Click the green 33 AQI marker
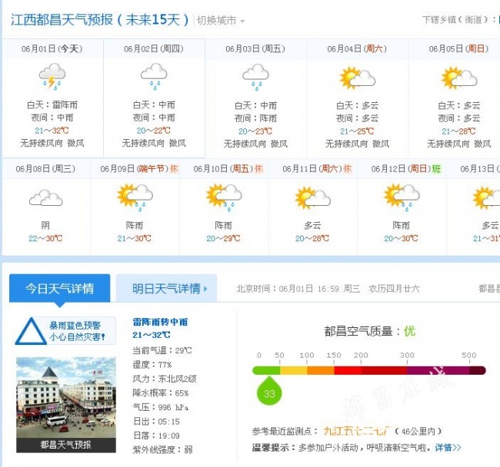This screenshot has width=500, height=467. pos(269,391)
